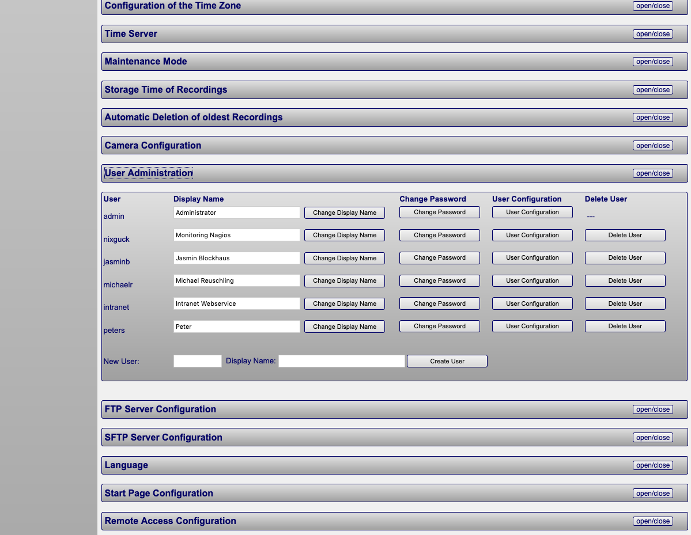Toggle open/close for Language section
The height and width of the screenshot is (535, 691).
pos(652,465)
